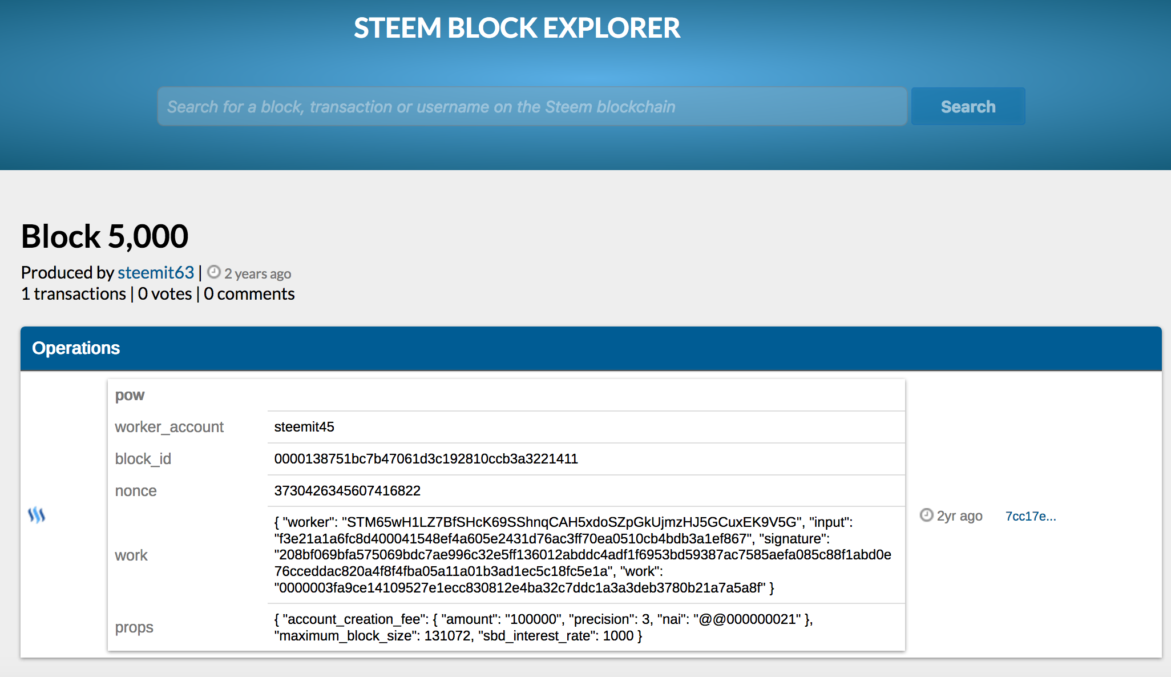Click the block_id hash value

(426, 459)
